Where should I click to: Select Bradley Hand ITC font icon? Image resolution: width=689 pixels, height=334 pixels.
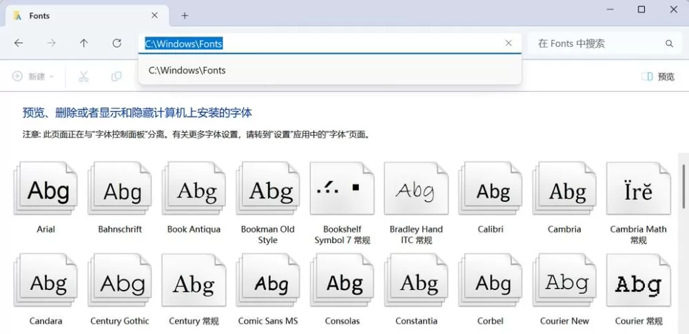[416, 189]
